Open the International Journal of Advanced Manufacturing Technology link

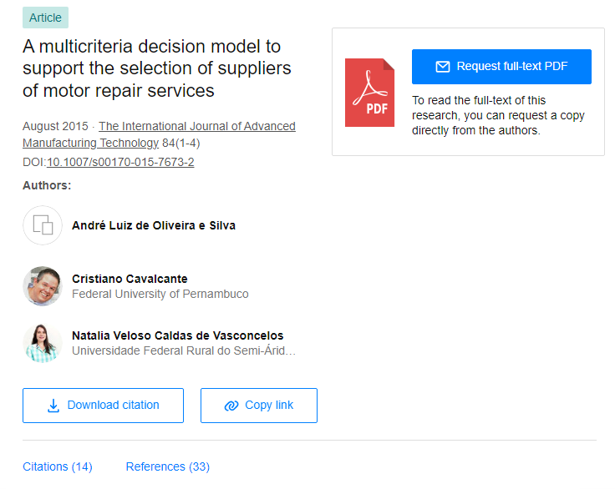pyautogui.click(x=159, y=134)
